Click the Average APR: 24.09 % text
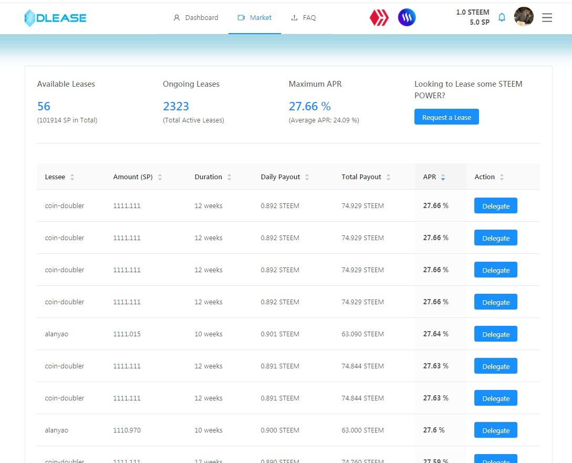The width and height of the screenshot is (572, 463). click(x=324, y=120)
